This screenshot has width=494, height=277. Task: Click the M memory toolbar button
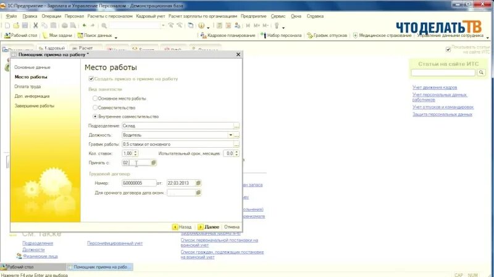(248, 25)
